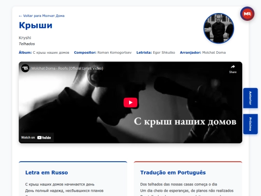Screen dimensions: 261x196
Task: Click the red MR logo badge
Action: pyautogui.click(x=247, y=14)
